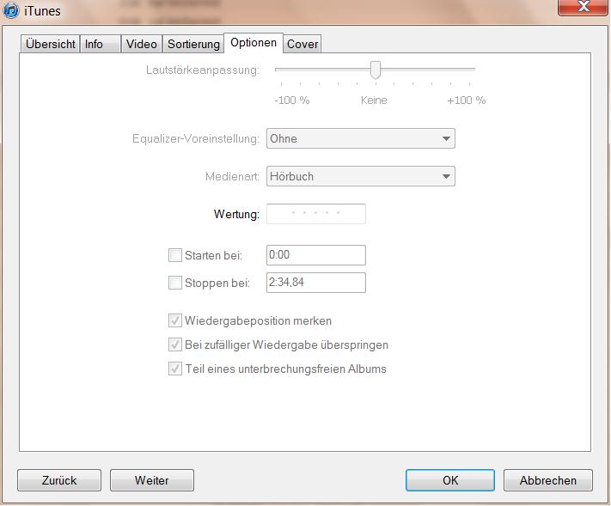Set rating in the Wertung field
The width and height of the screenshot is (611, 506).
coord(316,214)
